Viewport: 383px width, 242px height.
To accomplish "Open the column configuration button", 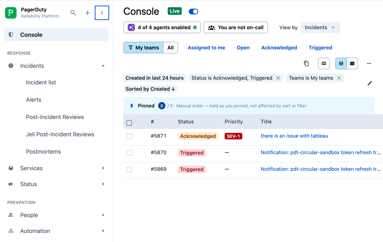I will [324, 63].
